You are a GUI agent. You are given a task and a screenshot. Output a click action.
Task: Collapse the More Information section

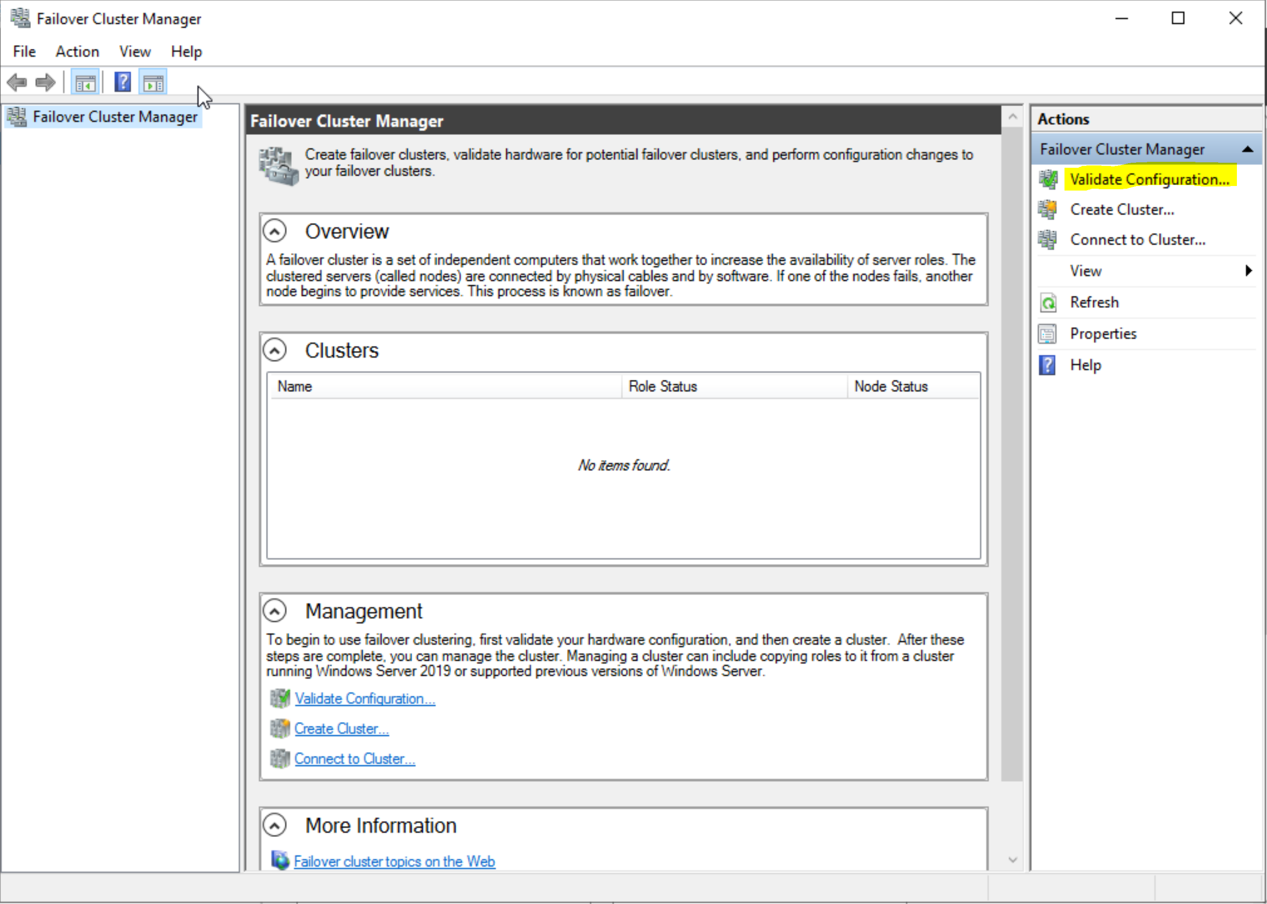click(275, 825)
